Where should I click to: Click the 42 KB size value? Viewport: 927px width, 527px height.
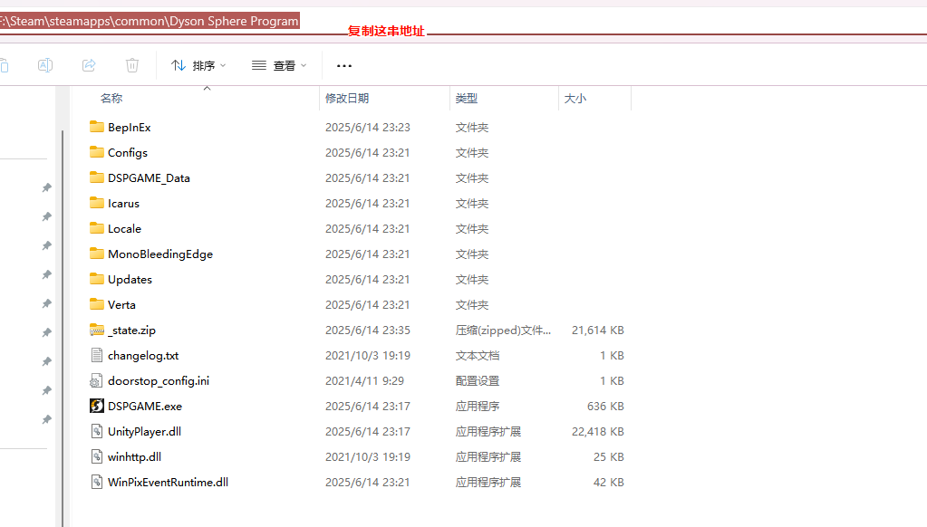coord(609,483)
